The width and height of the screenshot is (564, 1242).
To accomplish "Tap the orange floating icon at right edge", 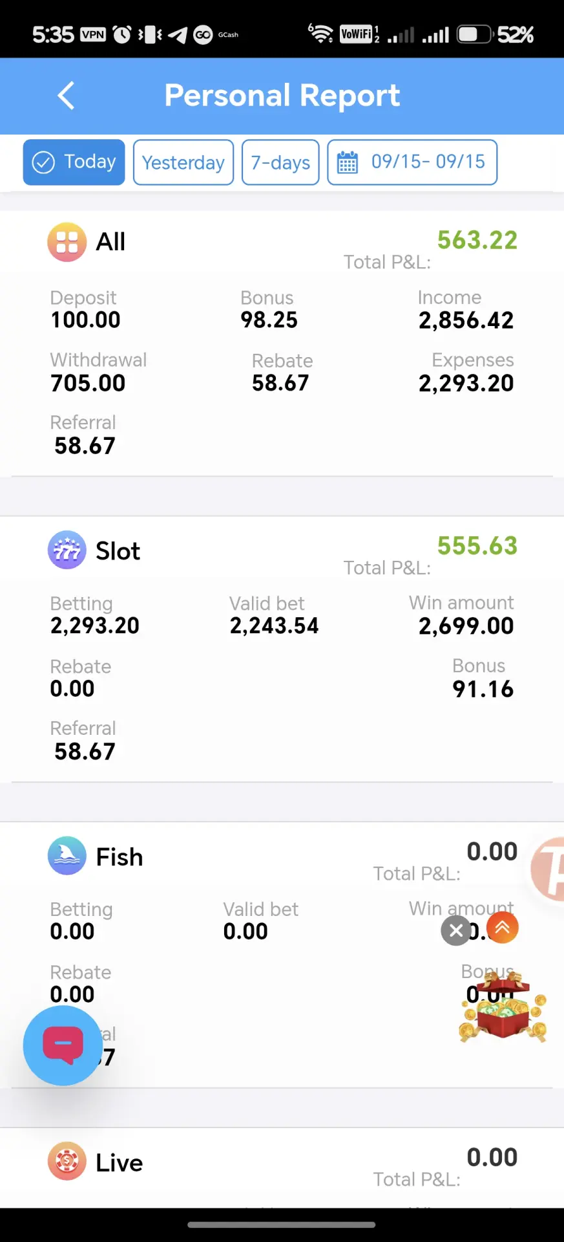I will click(x=548, y=868).
